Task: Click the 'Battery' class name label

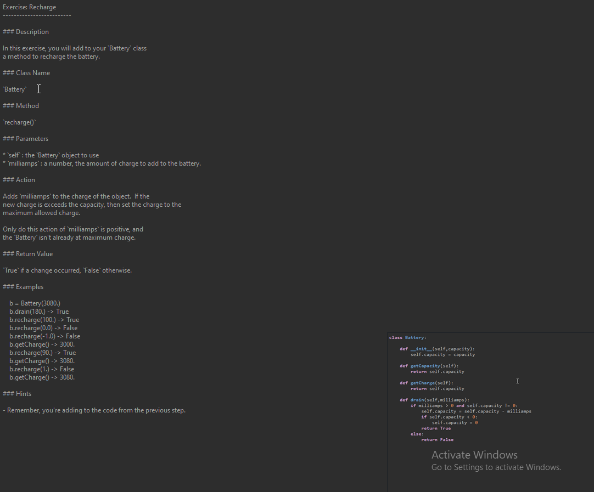Action: point(14,89)
